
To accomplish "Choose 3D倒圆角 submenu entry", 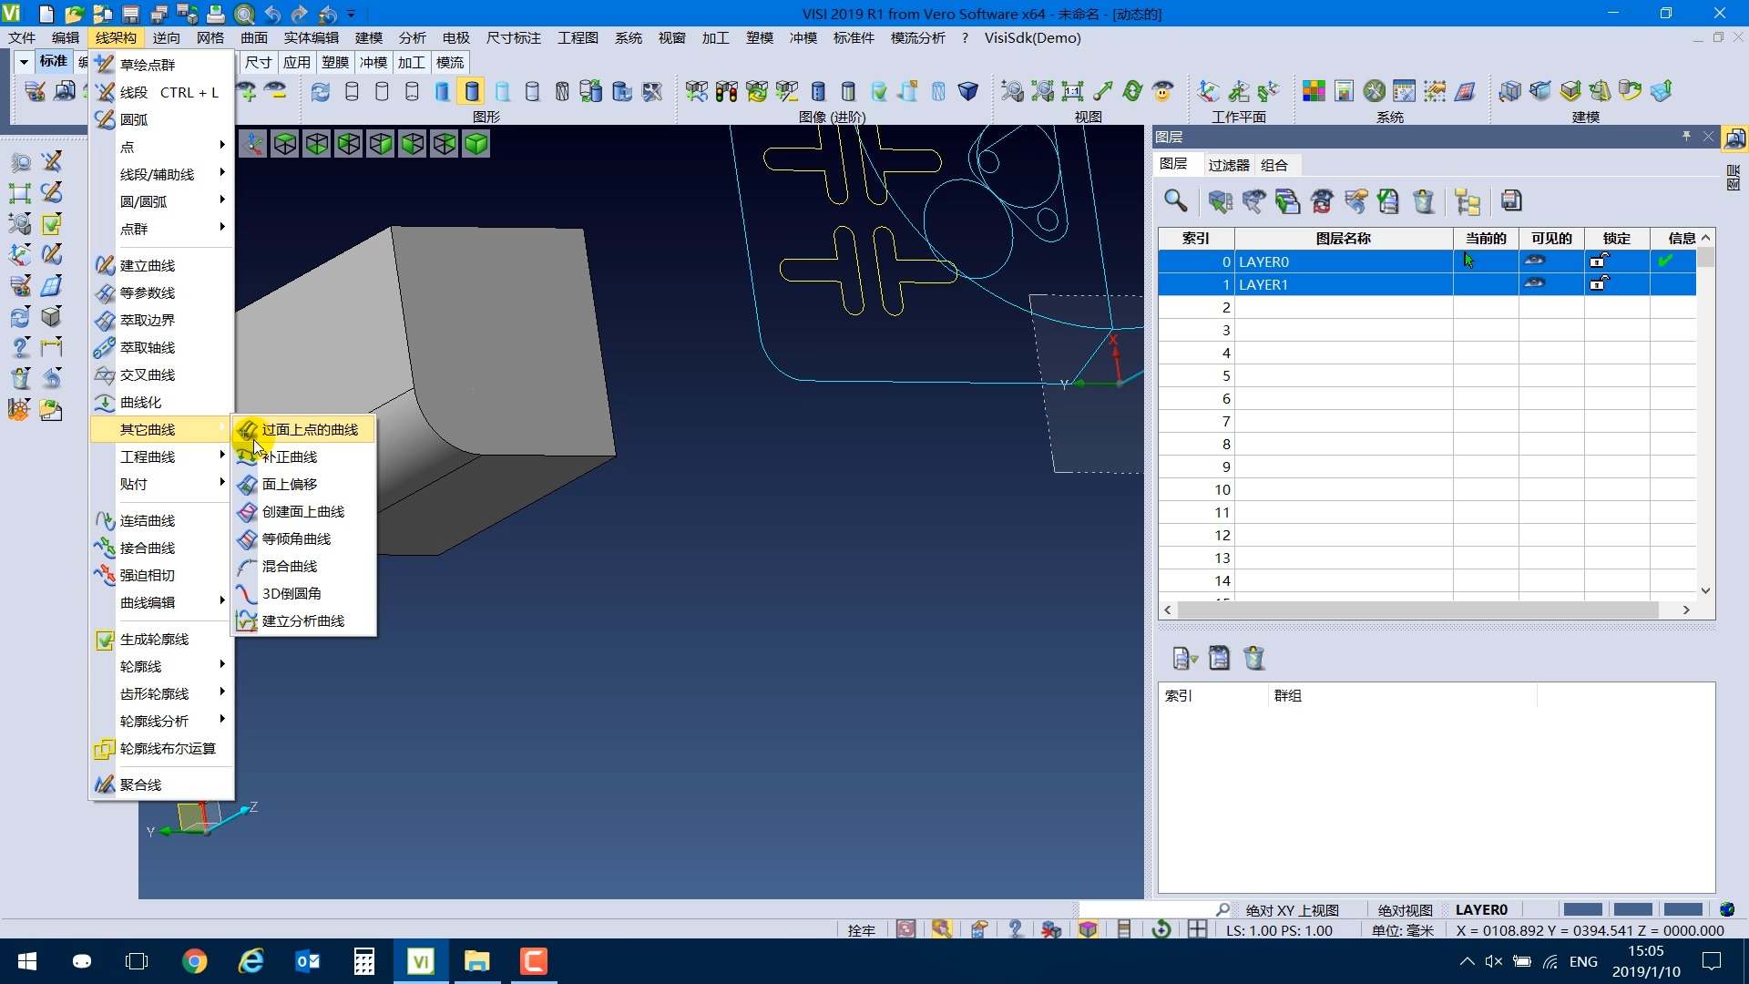I will [x=291, y=593].
